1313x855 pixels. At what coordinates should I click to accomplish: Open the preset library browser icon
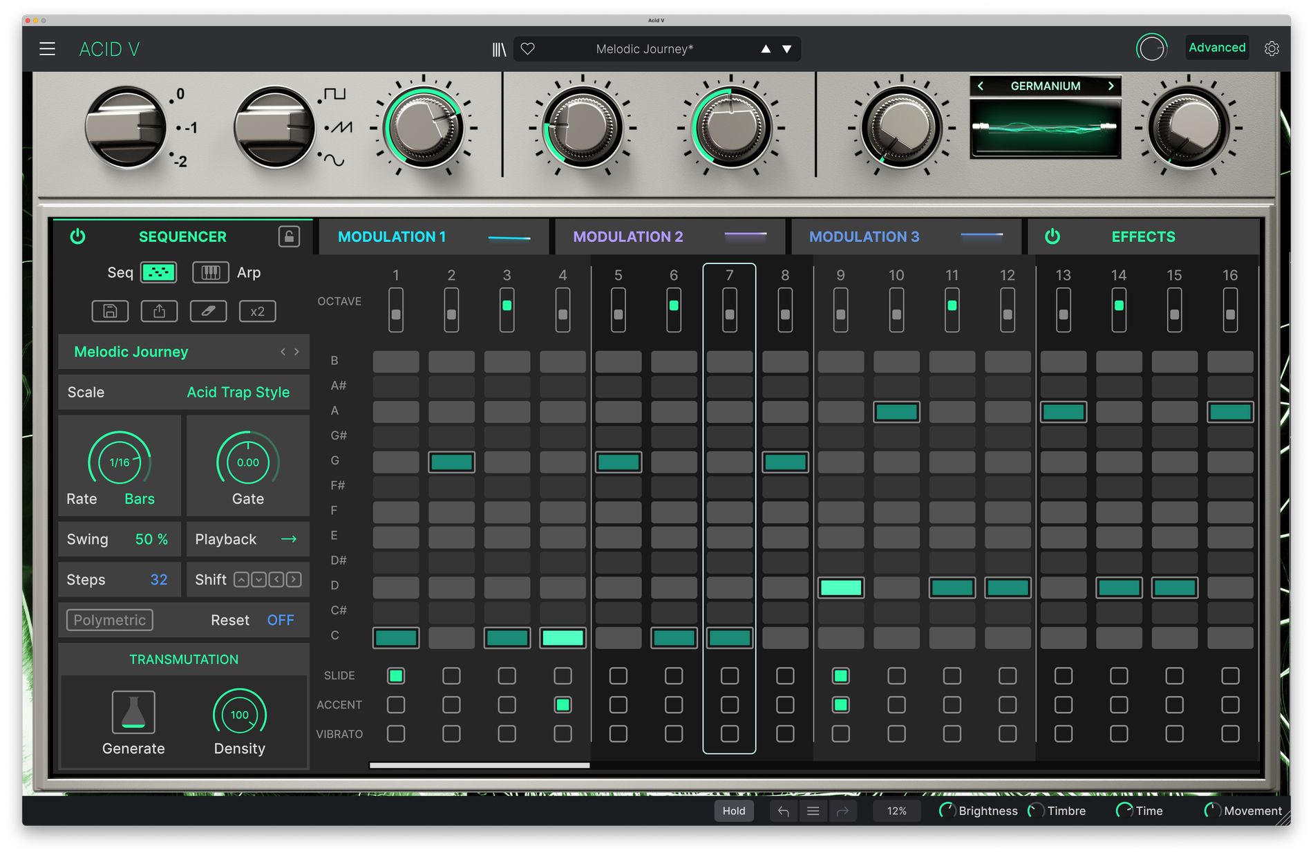click(499, 48)
